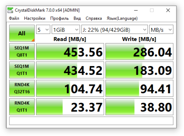
Task: Run the RND4K Q1T1 test
Action: [x=22, y=107]
